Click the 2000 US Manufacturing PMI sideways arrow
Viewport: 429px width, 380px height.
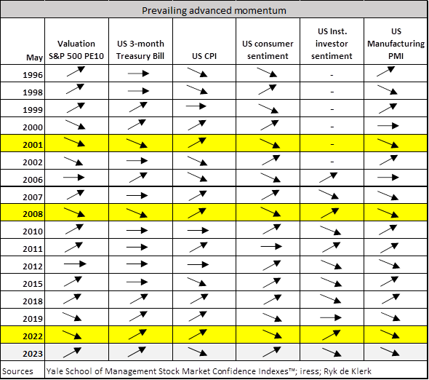point(388,126)
